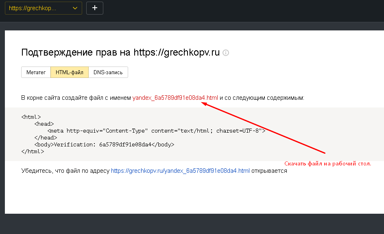Open the yandex_6a5789df91e08da4.html file link
384x234 pixels.
click(176, 98)
